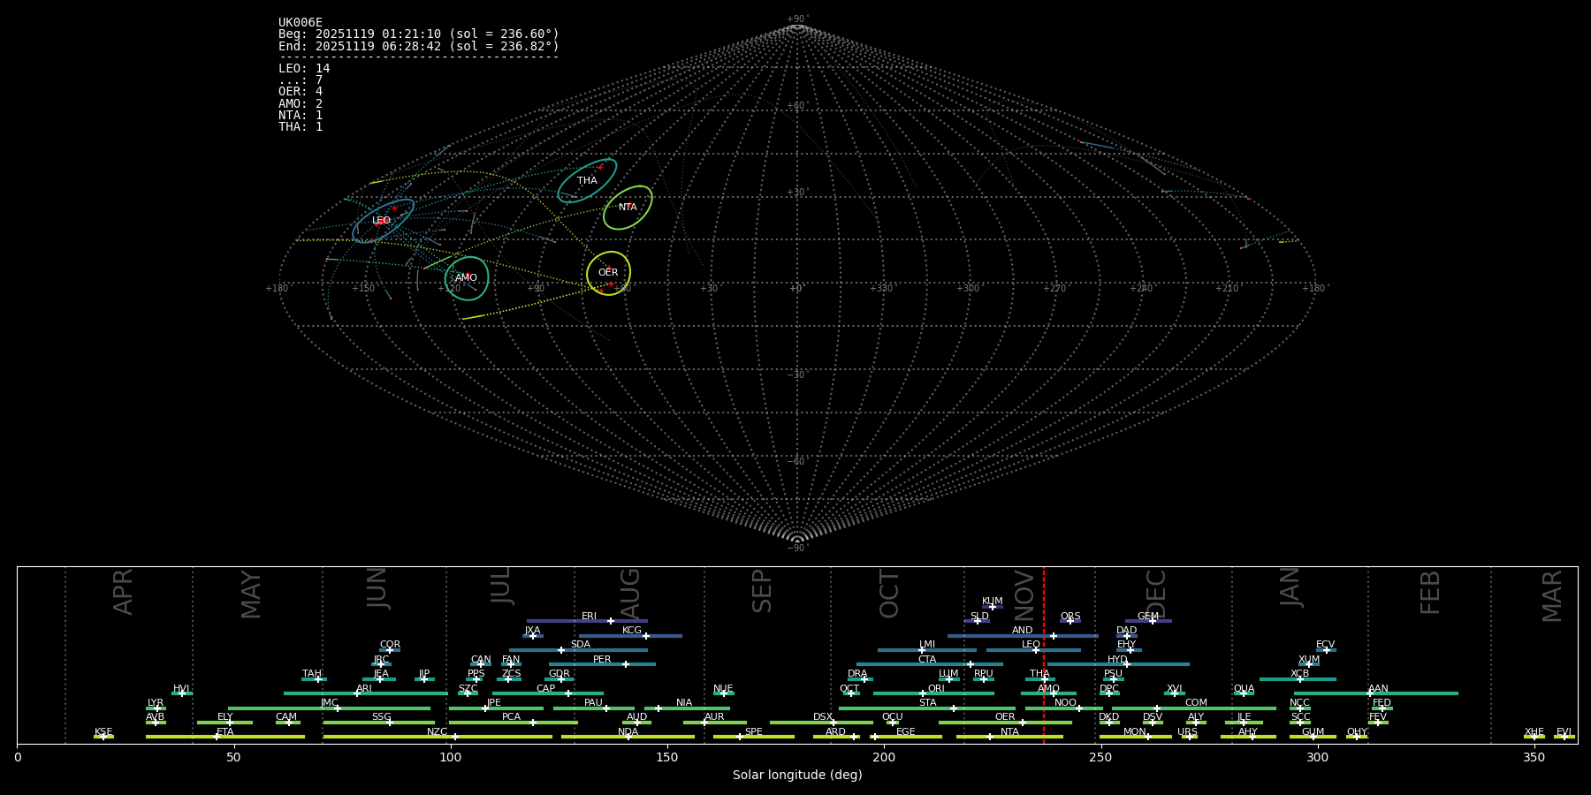
Task: Click the 200 tick on solar longitude axis
Action: coord(884,757)
